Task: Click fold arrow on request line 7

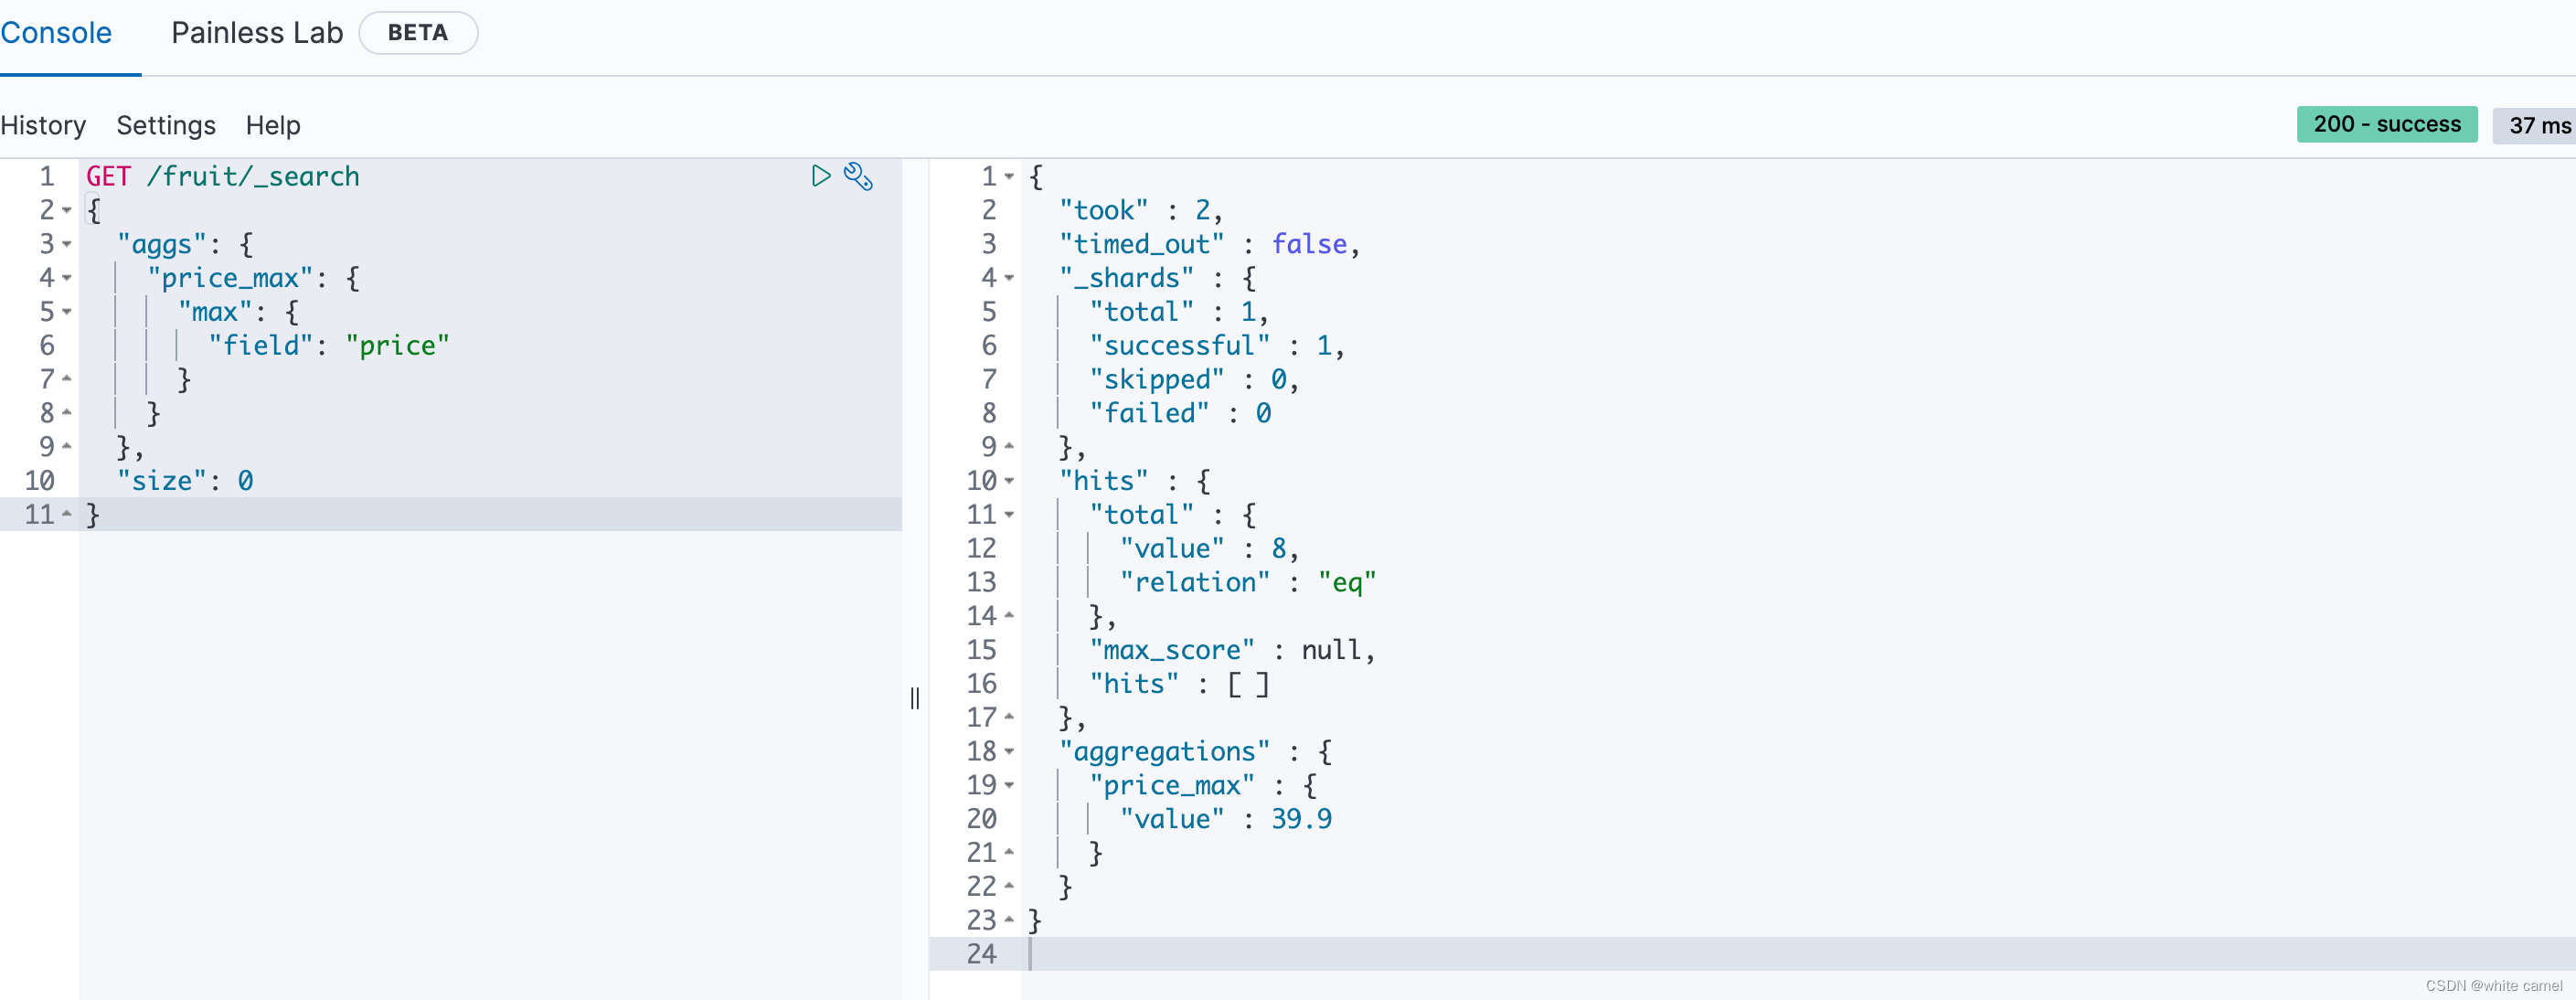Action: pyautogui.click(x=67, y=379)
